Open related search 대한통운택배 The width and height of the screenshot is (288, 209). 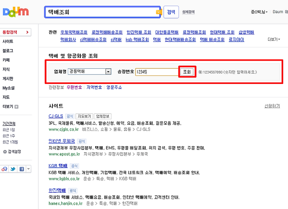pyautogui.click(x=167, y=32)
